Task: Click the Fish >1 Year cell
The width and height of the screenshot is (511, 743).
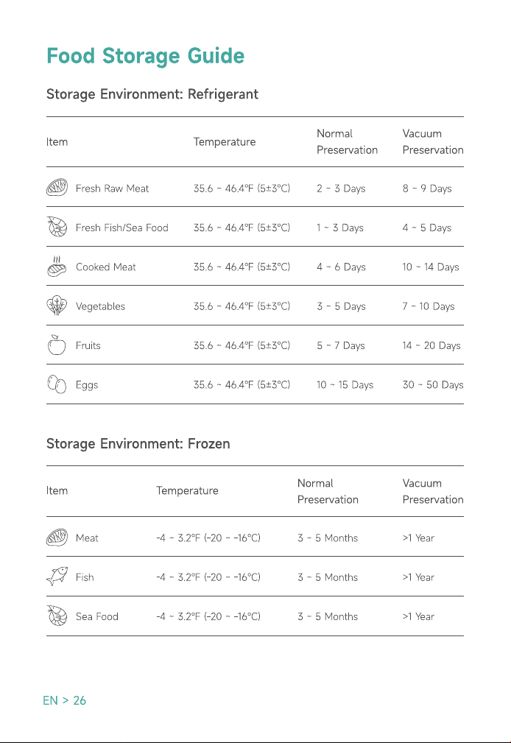Action: click(418, 577)
